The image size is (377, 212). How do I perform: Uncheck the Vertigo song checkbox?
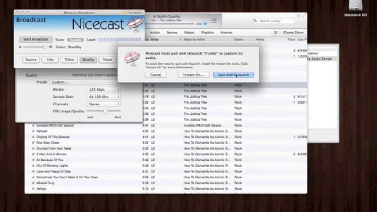(x=33, y=189)
